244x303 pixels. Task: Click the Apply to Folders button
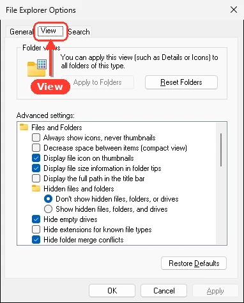tap(98, 82)
